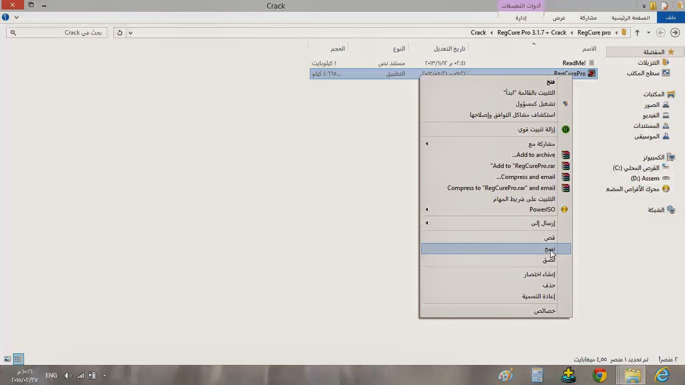Click the WinRAR icon beside Add to archive
This screenshot has width=685, height=385.
(565, 155)
